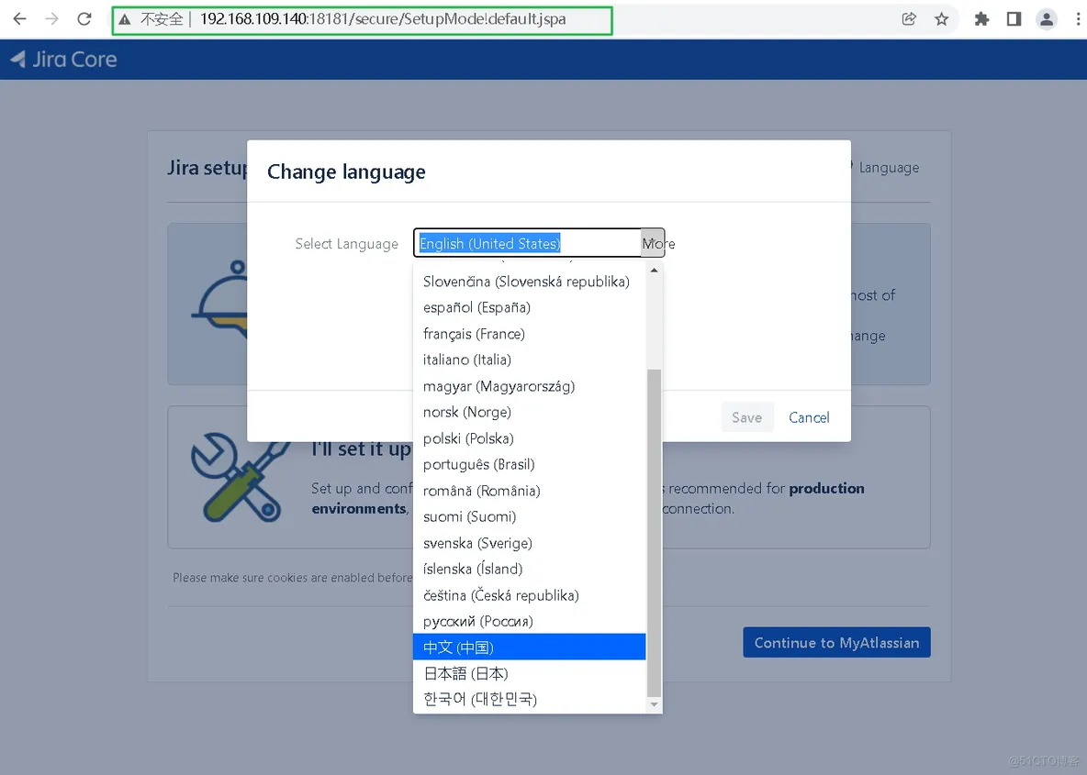
Task: Choose română (România) from list
Action: pos(529,491)
